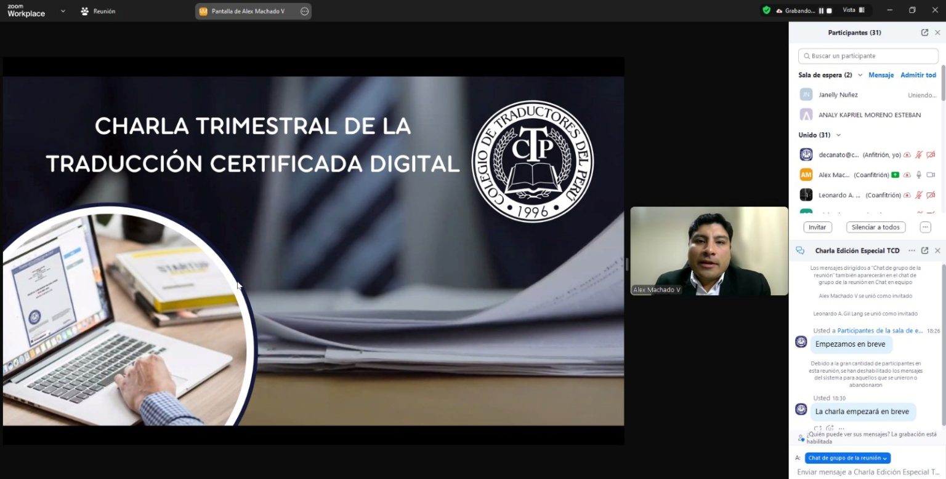Open chat panel more options ellipsis
Screen dimensions: 946x479
pos(912,250)
